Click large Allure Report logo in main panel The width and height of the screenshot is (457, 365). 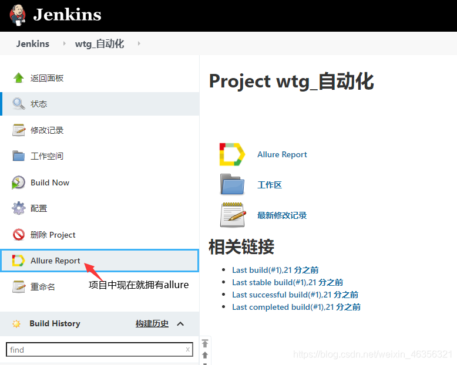click(x=232, y=154)
